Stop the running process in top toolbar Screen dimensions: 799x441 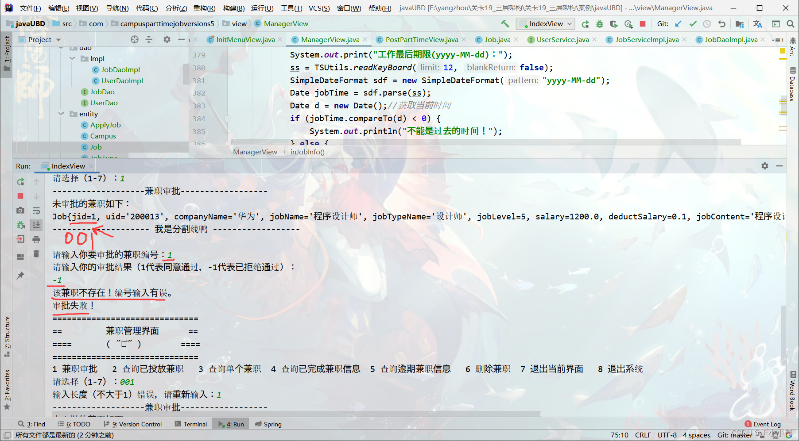click(x=643, y=24)
